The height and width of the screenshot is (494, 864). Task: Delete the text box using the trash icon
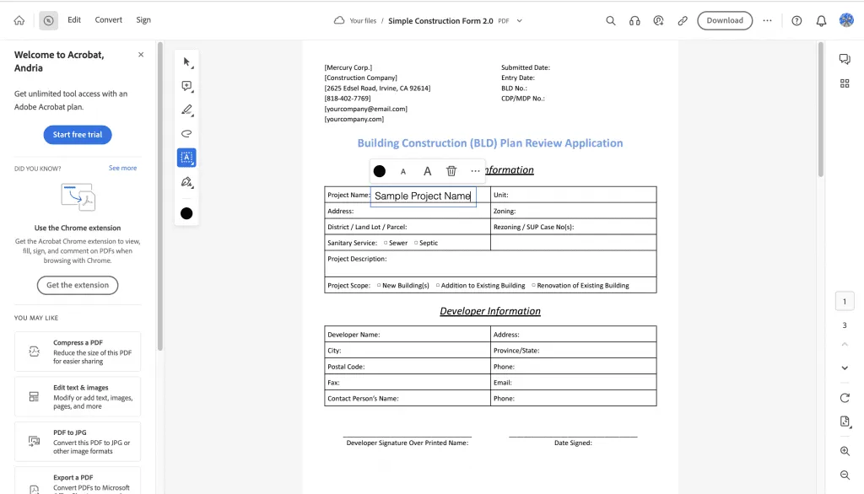451,170
